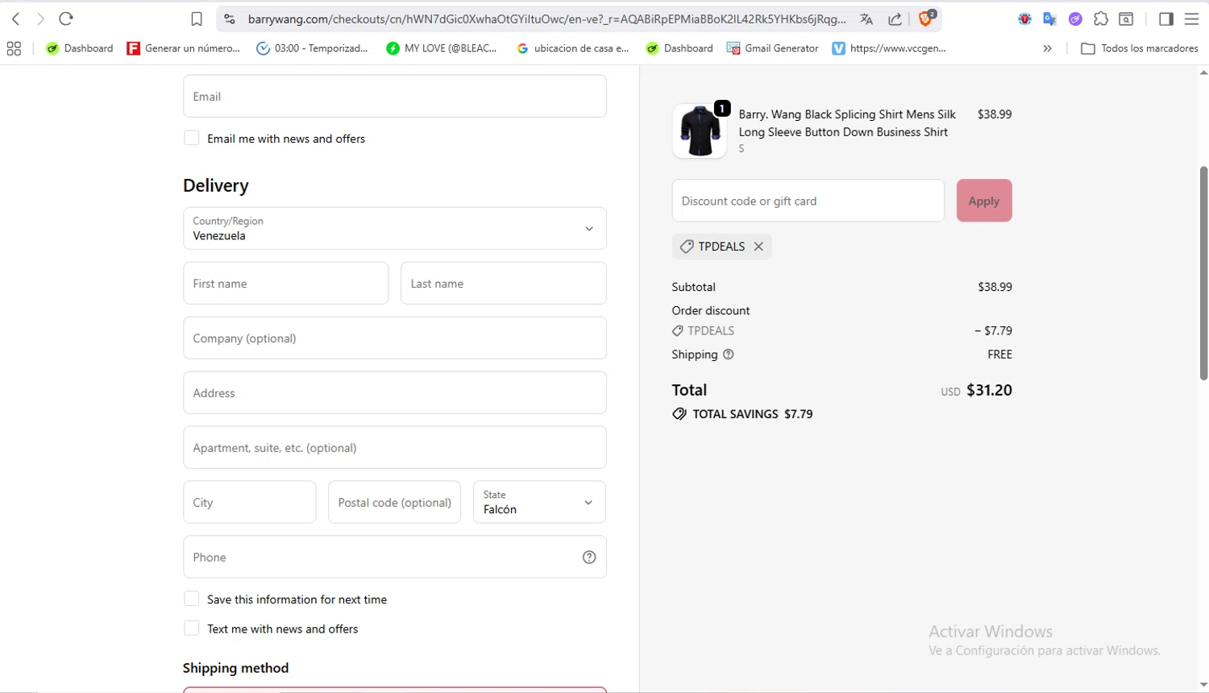Click the browser address bar URL

(x=546, y=19)
